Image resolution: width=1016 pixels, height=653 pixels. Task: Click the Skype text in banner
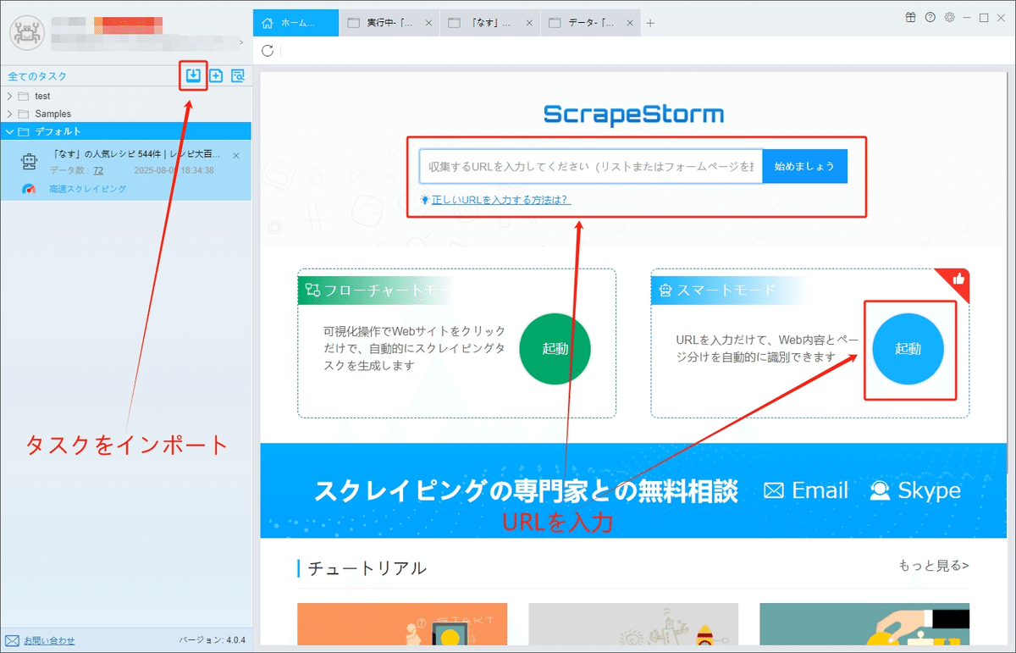click(930, 490)
